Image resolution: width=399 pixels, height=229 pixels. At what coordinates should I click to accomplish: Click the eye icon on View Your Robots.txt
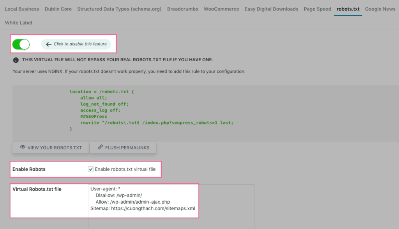(x=23, y=147)
